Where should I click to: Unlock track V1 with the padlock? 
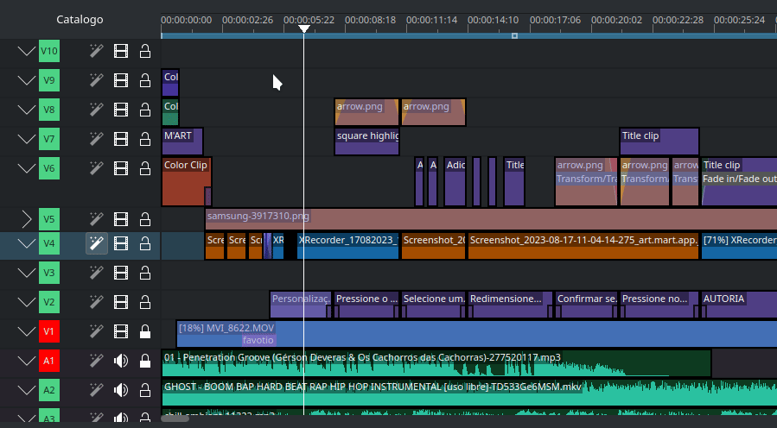[x=145, y=331]
